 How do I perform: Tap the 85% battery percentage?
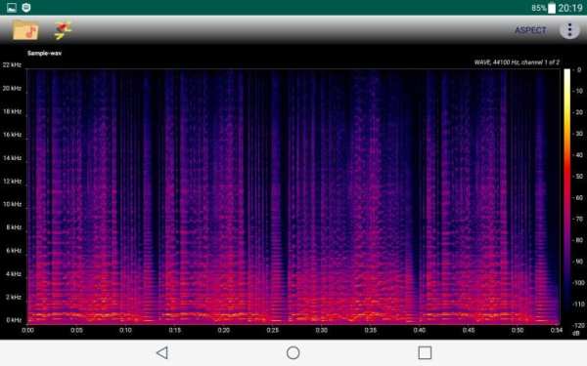coord(539,8)
